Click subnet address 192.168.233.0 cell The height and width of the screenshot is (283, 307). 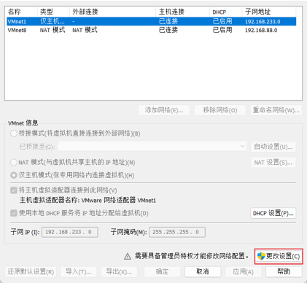[263, 22]
